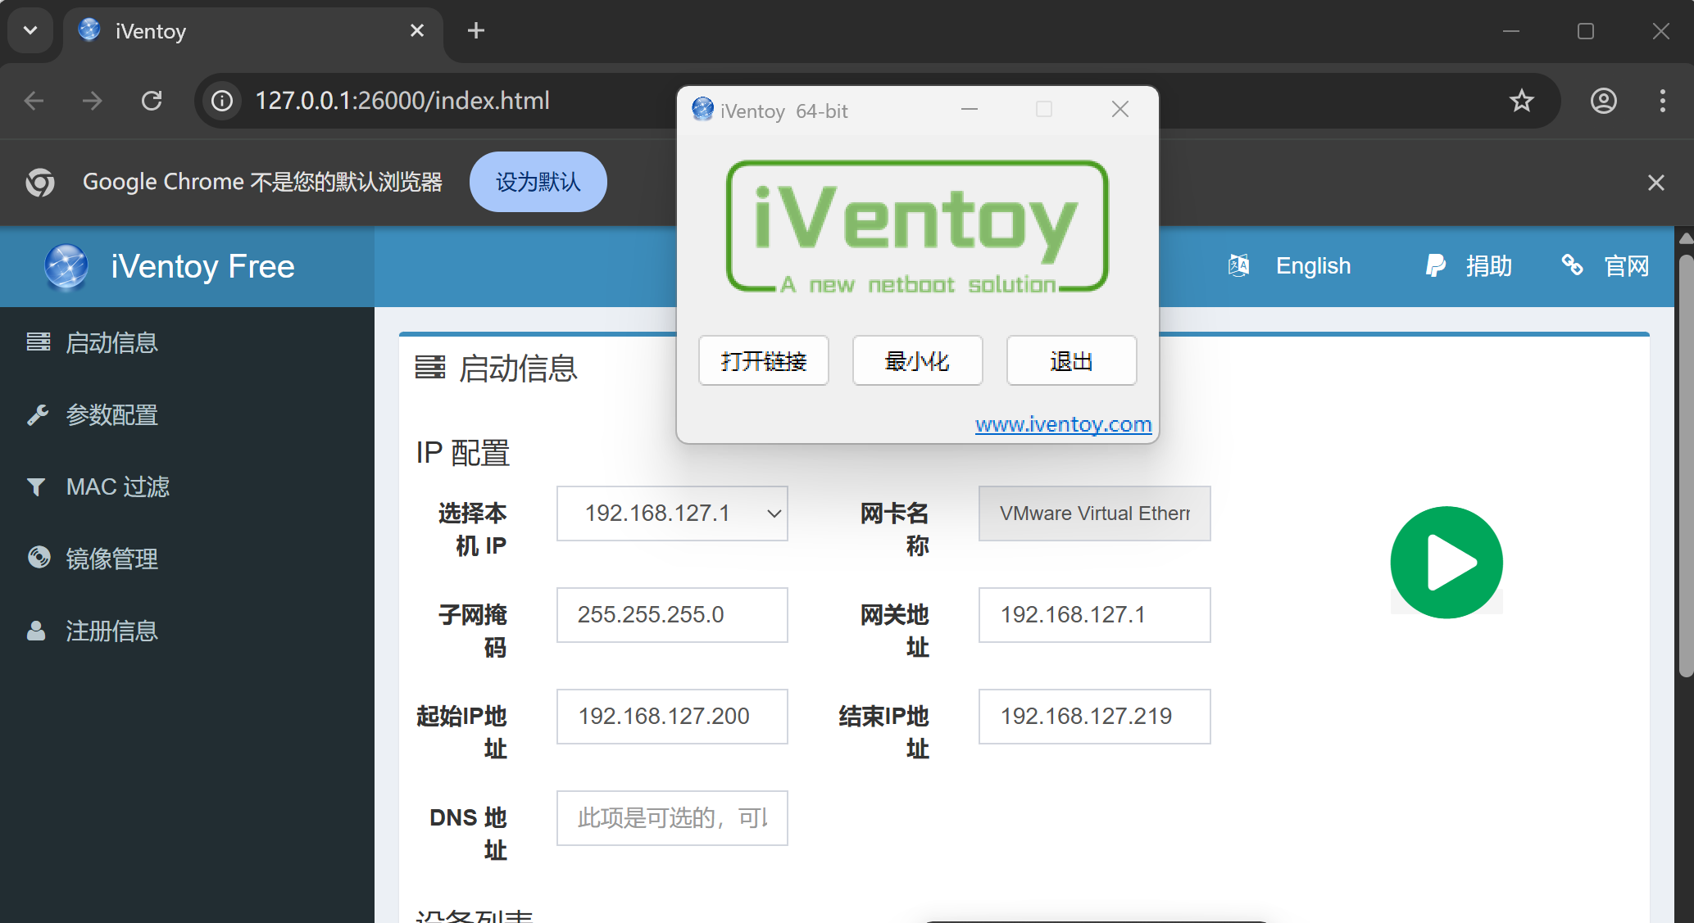
Task: Click the language translate icon beside English
Action: click(1238, 265)
